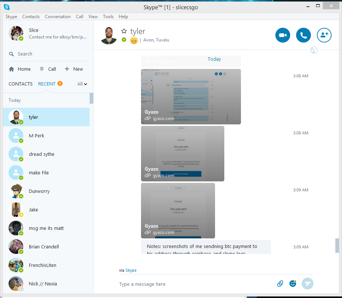Screen dimensions: 342x298
Task: Open the Brian Crandell conversation
Action: tap(46, 247)
